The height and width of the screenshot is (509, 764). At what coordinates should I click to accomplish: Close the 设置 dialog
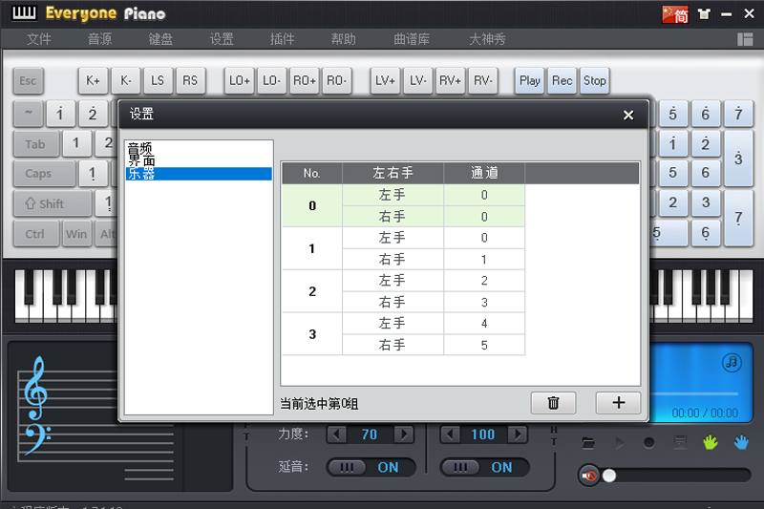[x=628, y=115]
